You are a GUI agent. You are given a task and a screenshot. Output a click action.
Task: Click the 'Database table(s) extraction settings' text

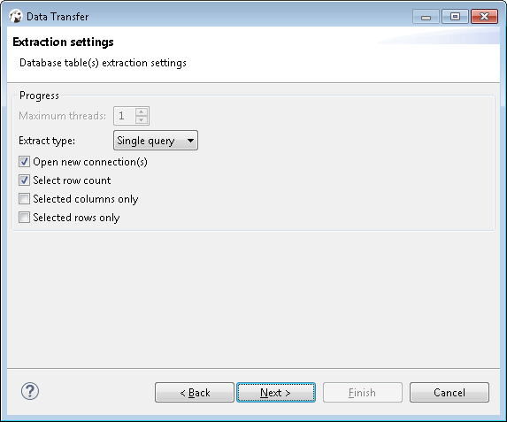point(103,63)
